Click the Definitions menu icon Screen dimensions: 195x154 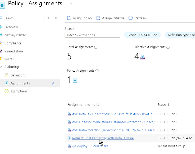coord(6,75)
